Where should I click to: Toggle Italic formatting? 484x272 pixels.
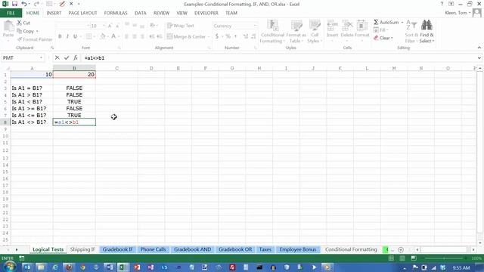[67, 36]
